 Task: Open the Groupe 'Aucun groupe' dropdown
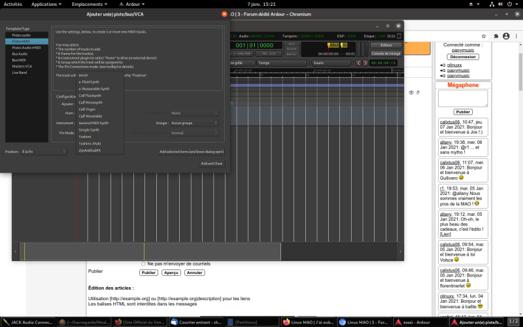[x=194, y=123]
